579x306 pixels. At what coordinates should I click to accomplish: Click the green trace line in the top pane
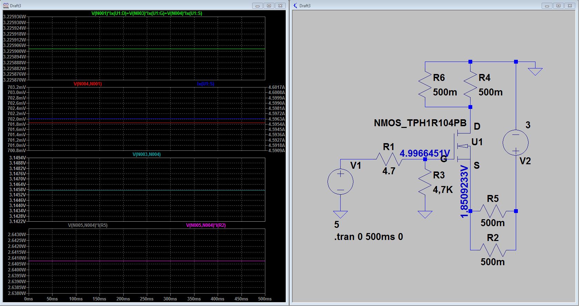(147, 49)
